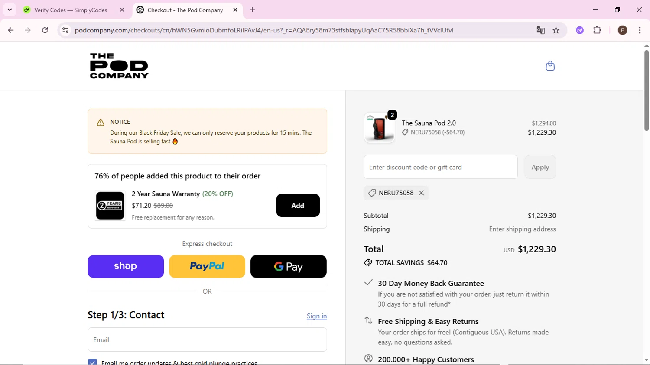Click The Pod Company logo
The height and width of the screenshot is (365, 650).
click(x=119, y=66)
